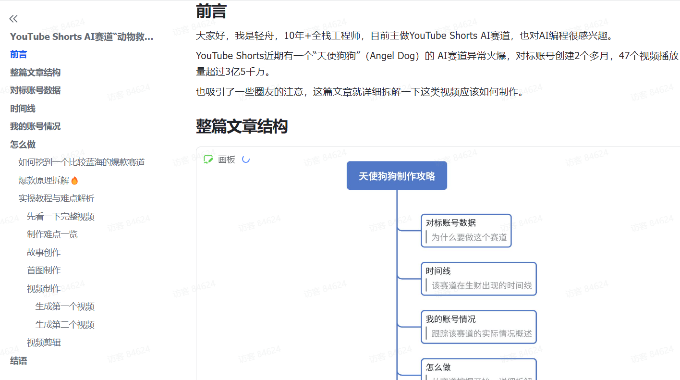Click the 整篇文章结构 heading in document
Viewport: 680px width, 380px height.
point(242,126)
